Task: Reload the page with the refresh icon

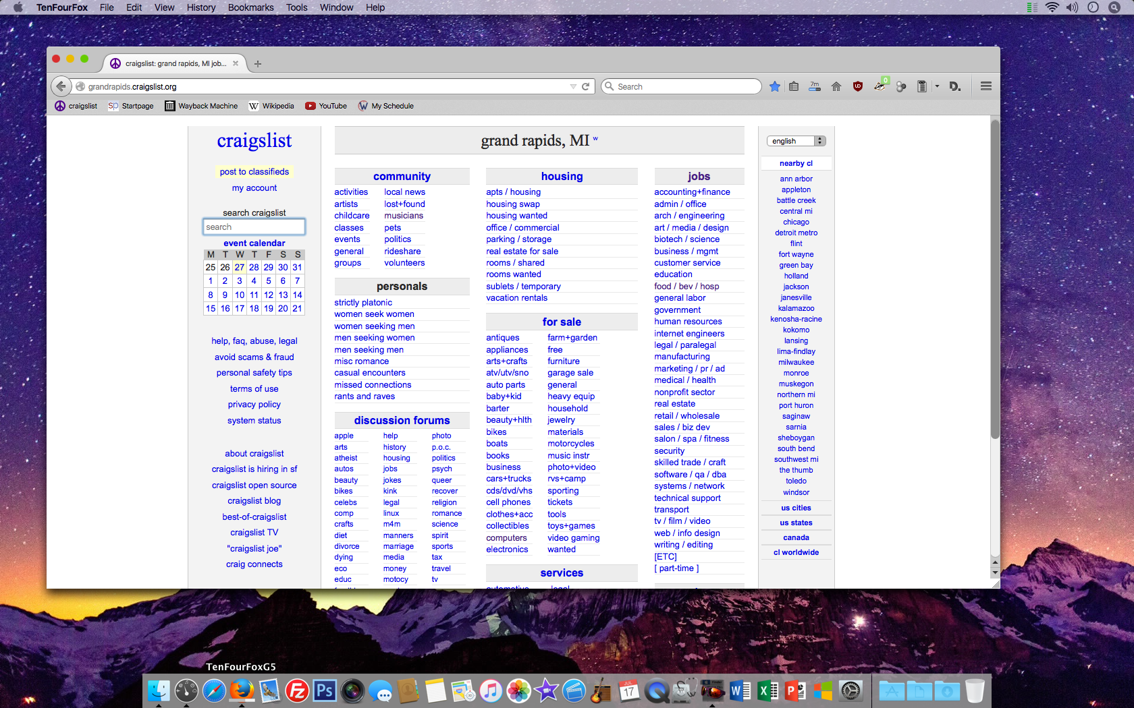Action: (x=586, y=86)
